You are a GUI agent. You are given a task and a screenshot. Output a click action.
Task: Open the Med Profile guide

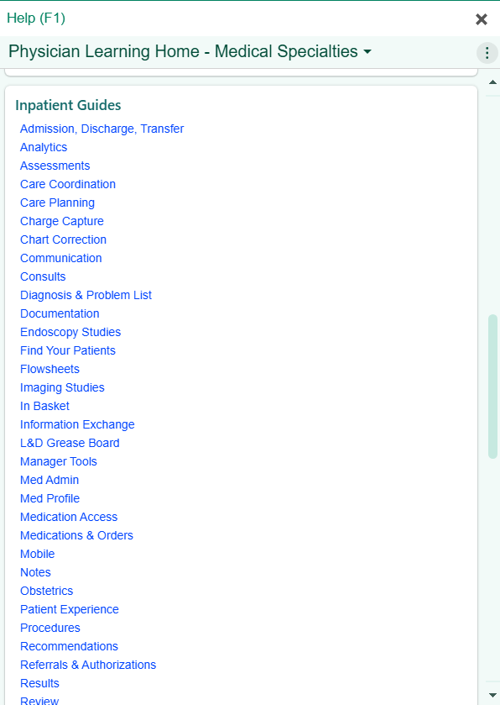[x=49, y=497]
